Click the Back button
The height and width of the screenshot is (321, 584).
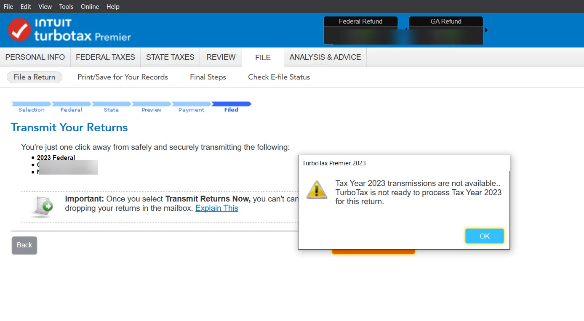[24, 245]
